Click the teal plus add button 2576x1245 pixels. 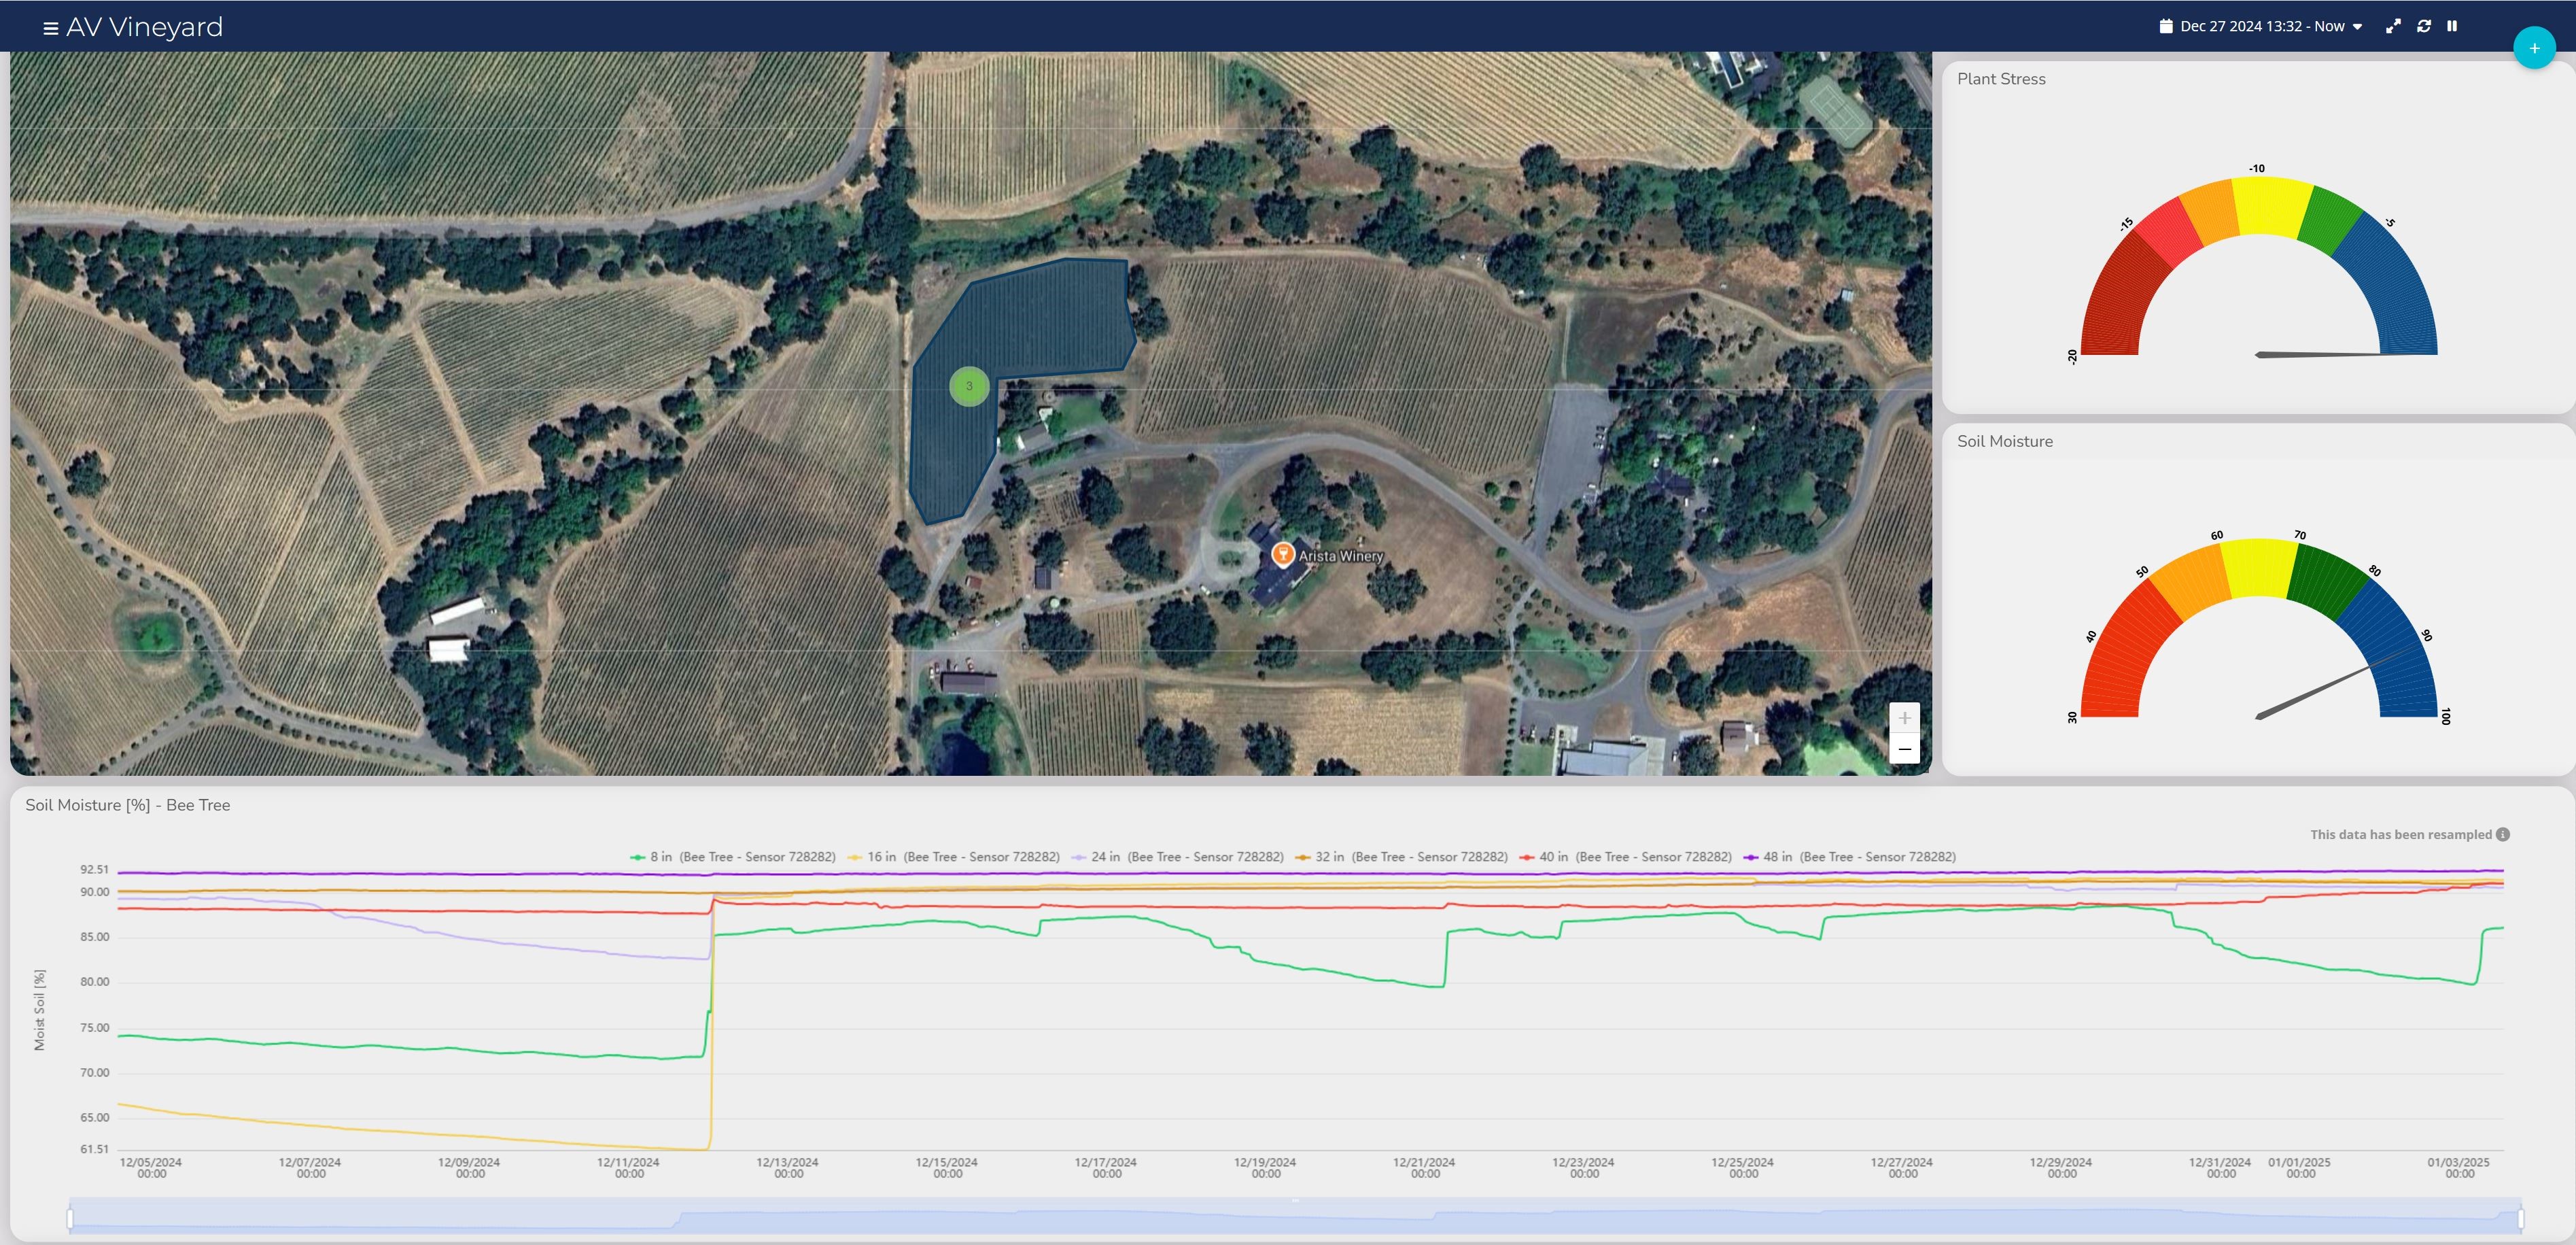[2534, 48]
